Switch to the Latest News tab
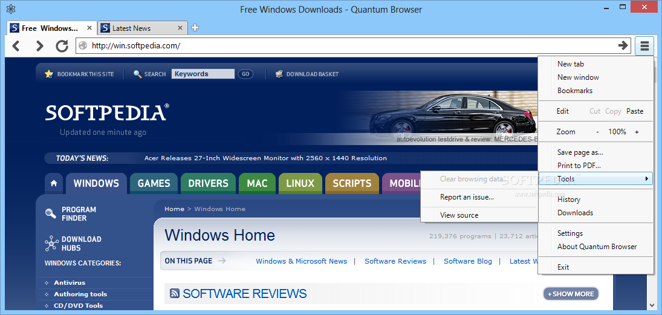The width and height of the screenshot is (662, 315). (x=142, y=28)
